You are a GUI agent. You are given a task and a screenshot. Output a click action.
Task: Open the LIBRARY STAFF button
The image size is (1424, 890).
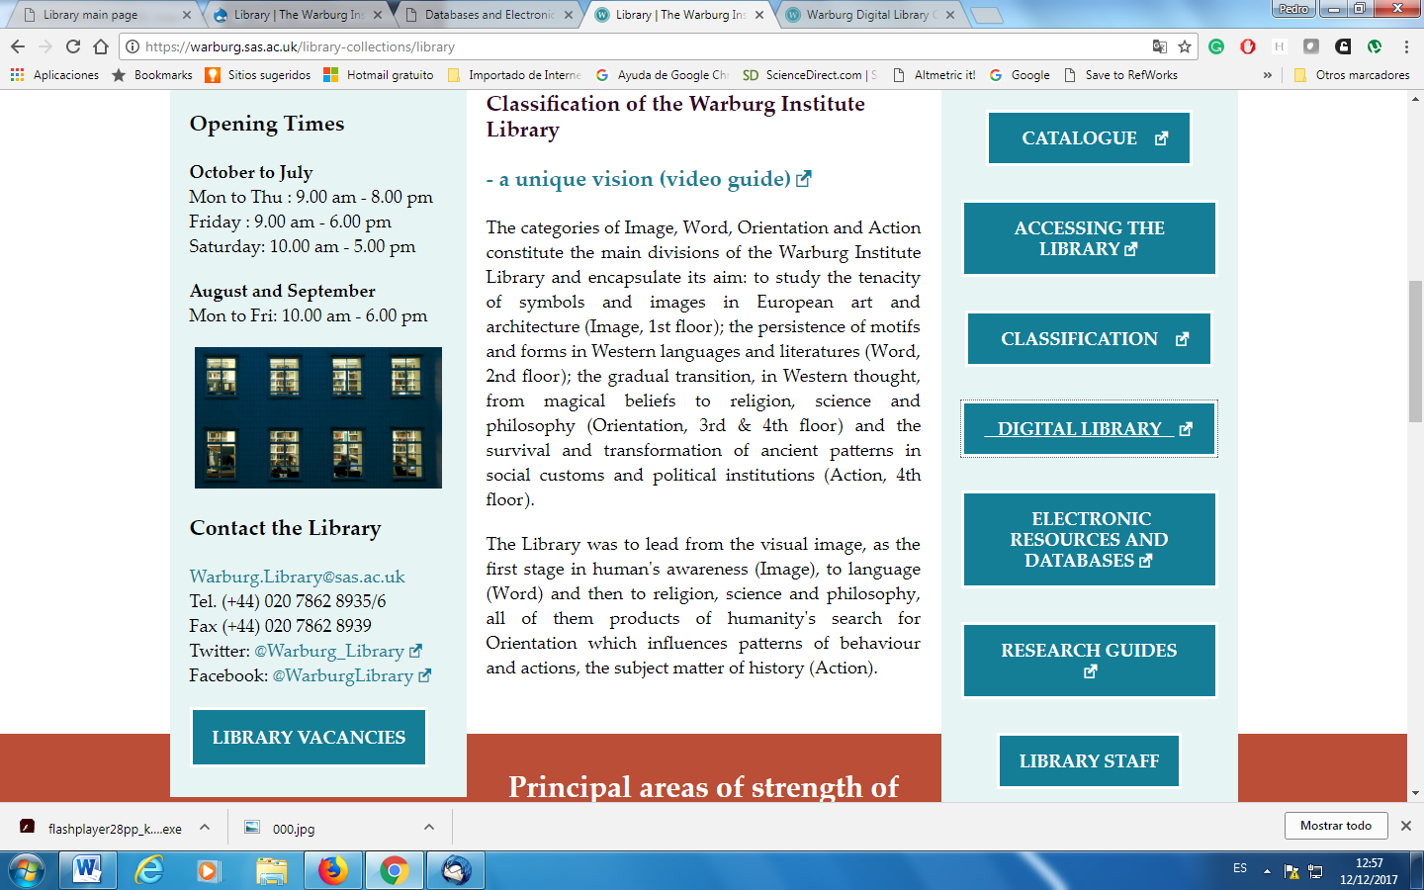coord(1089,761)
